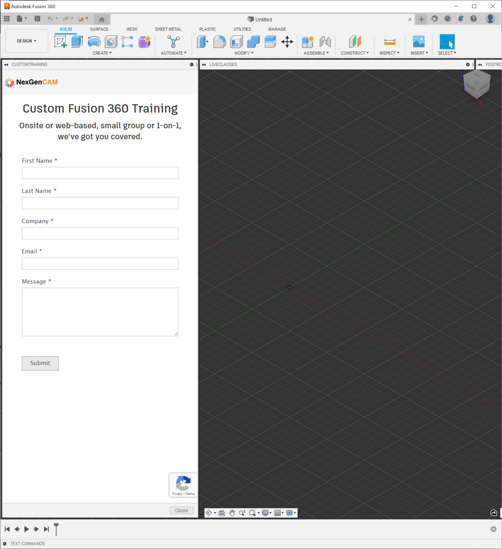Collapse the CUSTOMTRAINING palette arrows
Viewport: 502px width, 549px height.
pos(6,65)
